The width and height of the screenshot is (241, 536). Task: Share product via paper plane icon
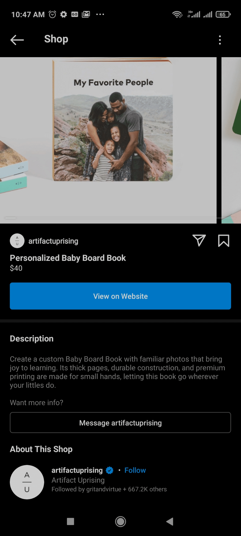199,240
